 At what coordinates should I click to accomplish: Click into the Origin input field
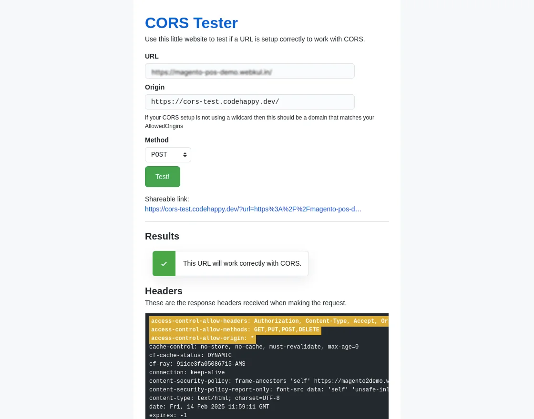[250, 102]
